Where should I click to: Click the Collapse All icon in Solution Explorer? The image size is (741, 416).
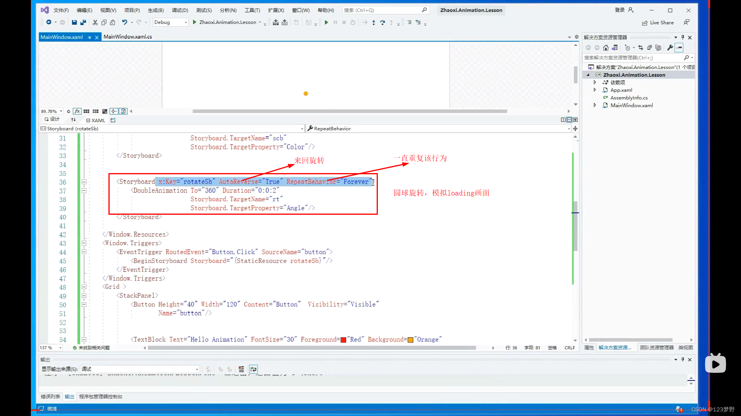tap(650, 47)
